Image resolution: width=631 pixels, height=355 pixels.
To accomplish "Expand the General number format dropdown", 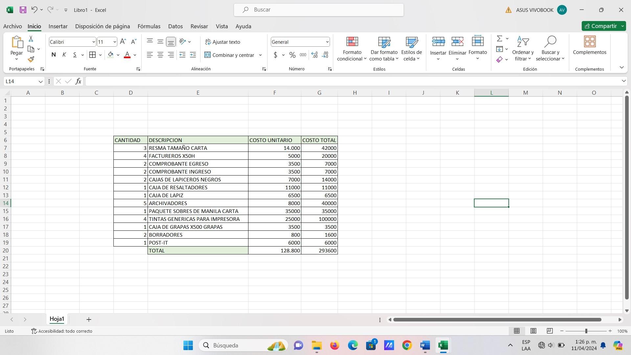I will pyautogui.click(x=327, y=42).
